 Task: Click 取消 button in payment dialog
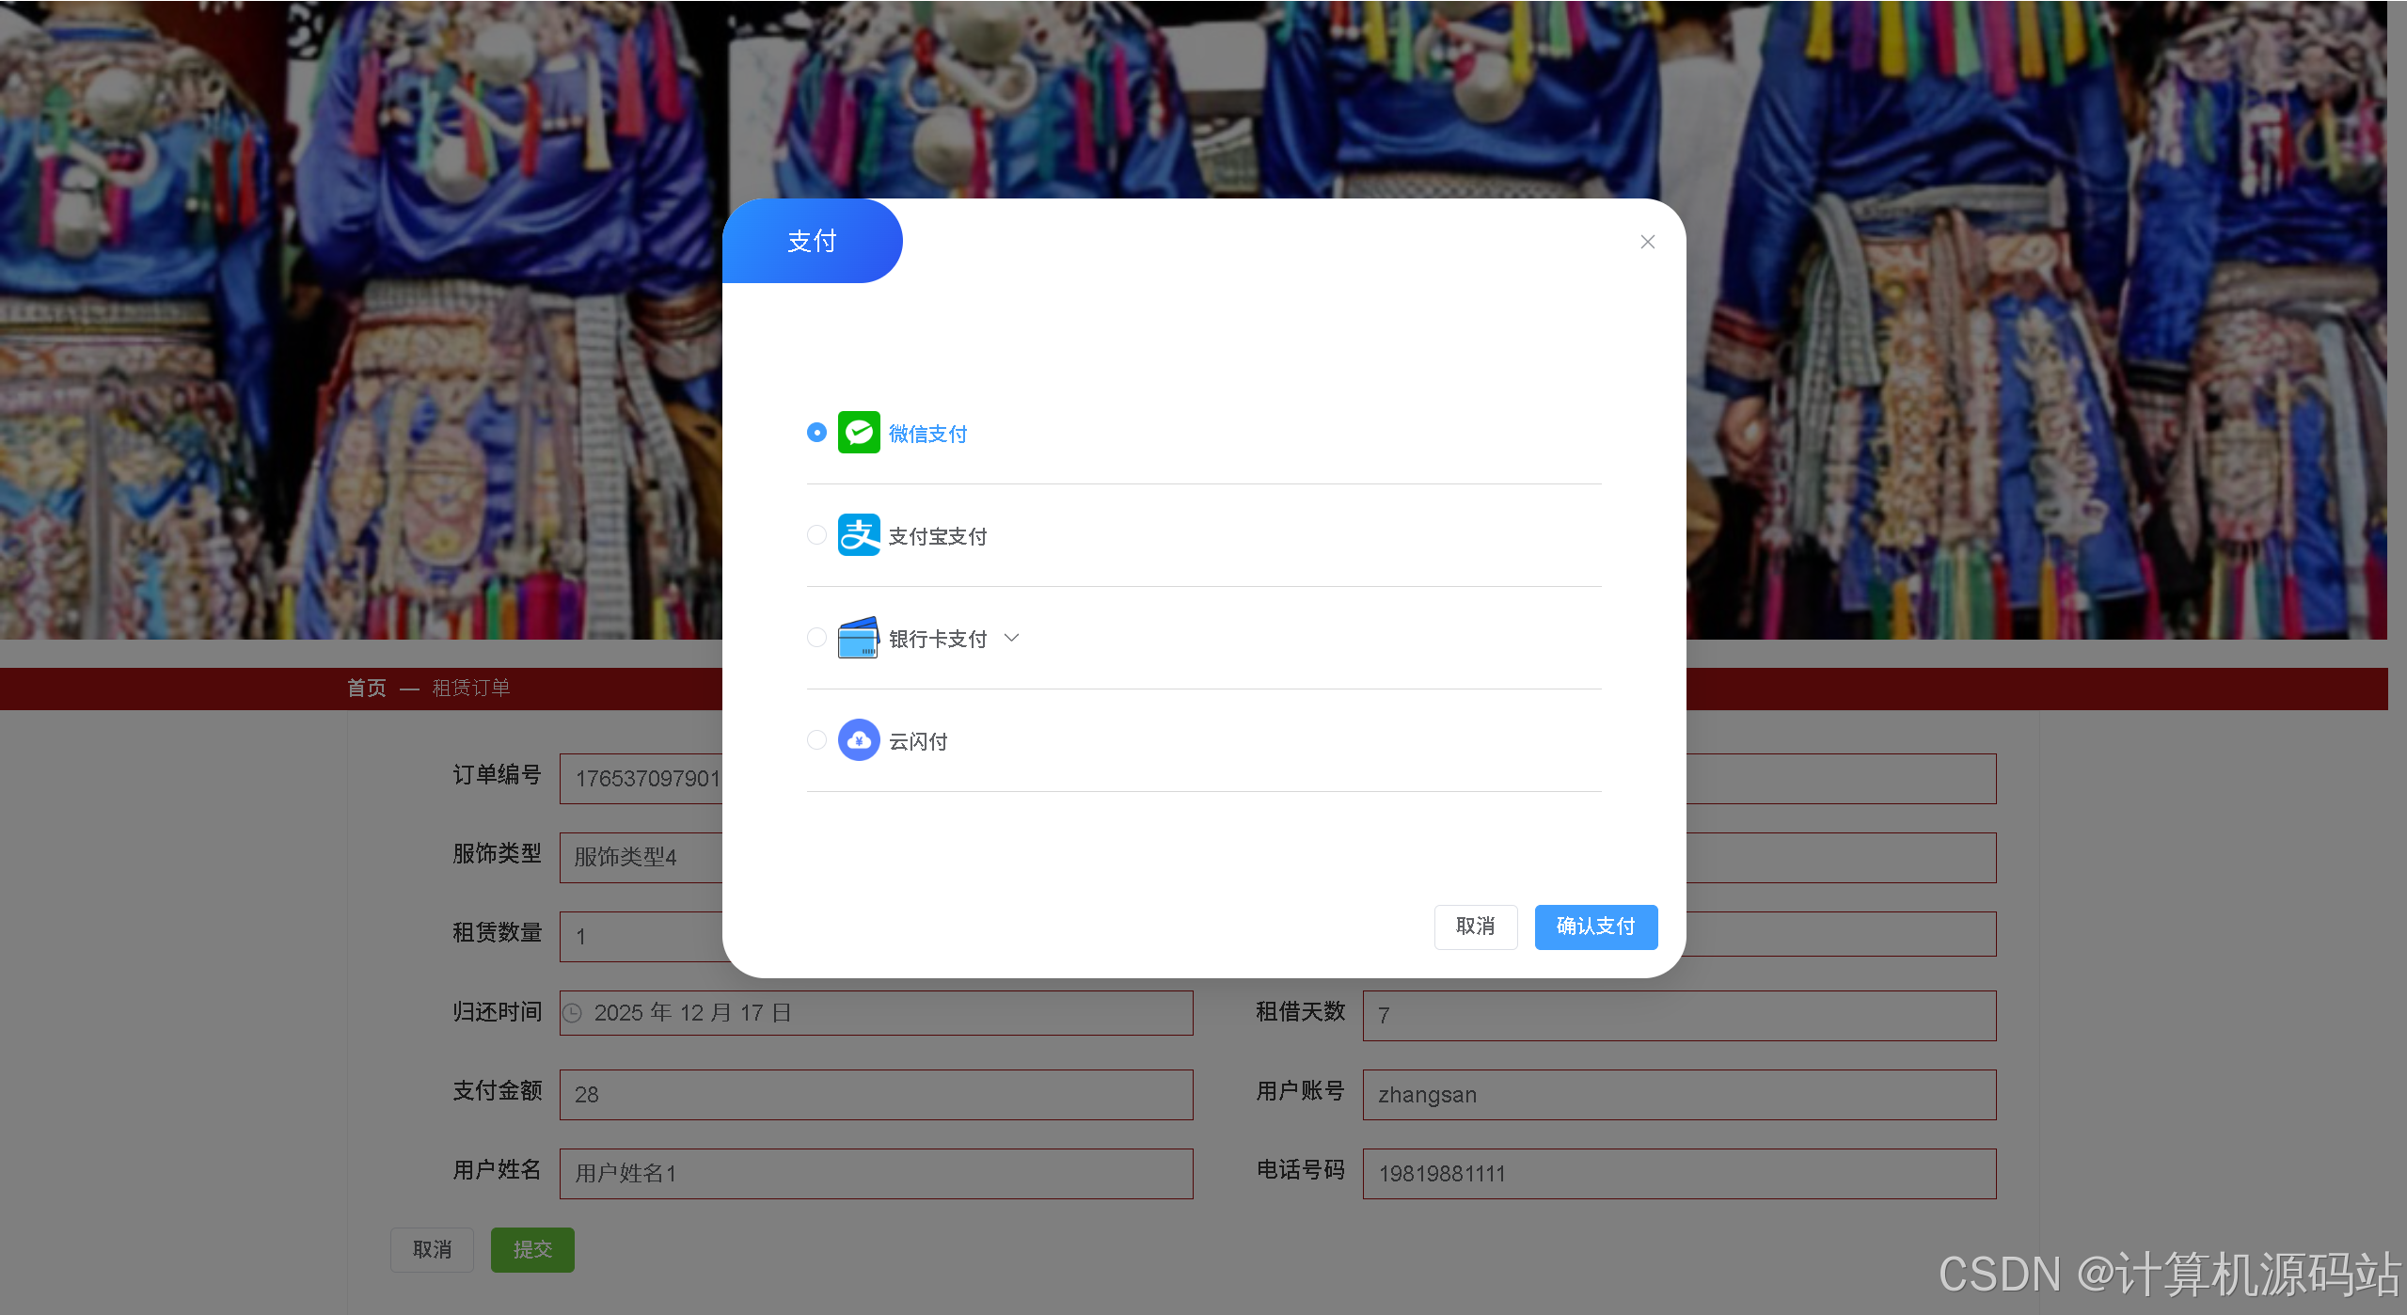[x=1475, y=927]
